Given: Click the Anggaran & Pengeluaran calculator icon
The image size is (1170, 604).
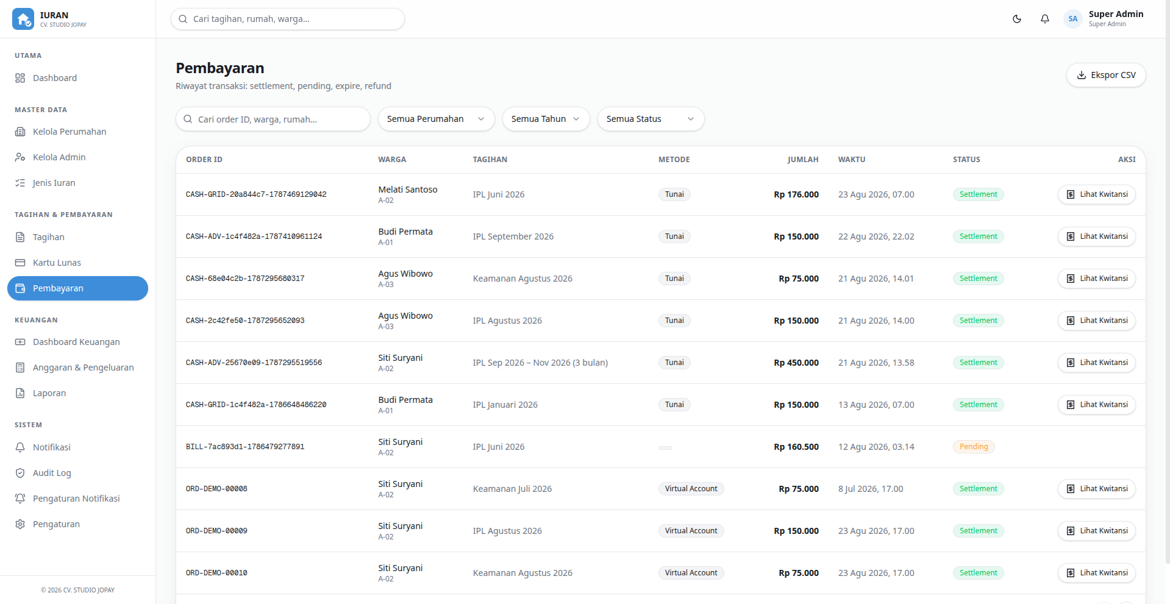Looking at the screenshot, I should pyautogui.click(x=20, y=368).
